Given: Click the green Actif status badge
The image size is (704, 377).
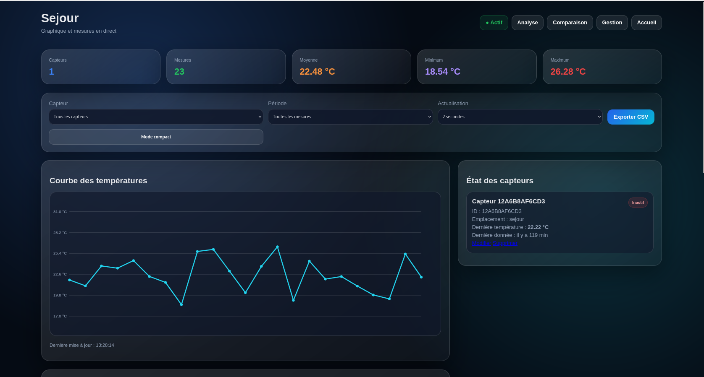Looking at the screenshot, I should coord(494,23).
